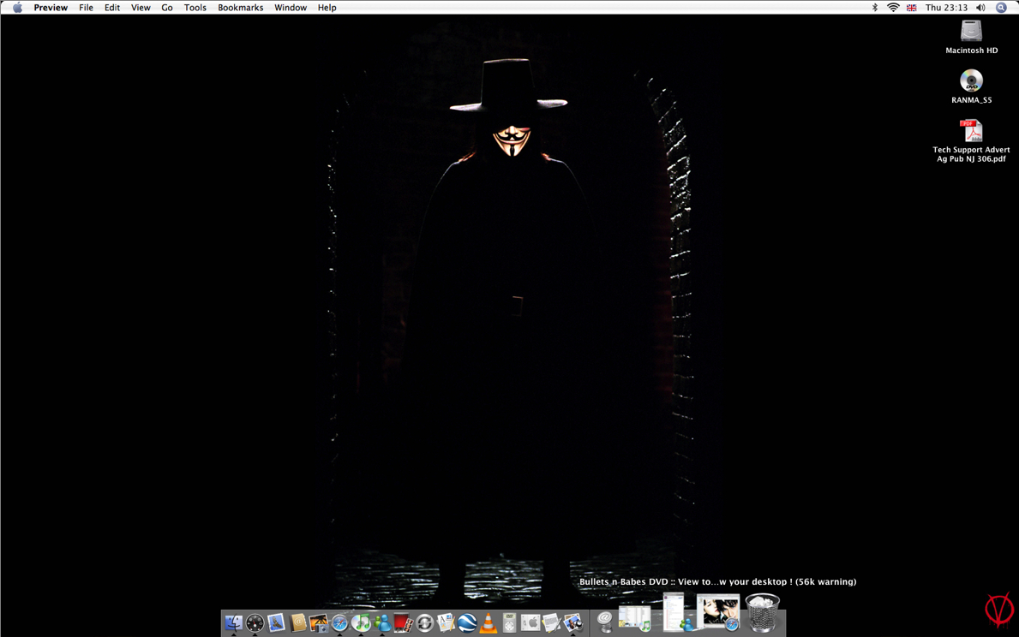Open Address Book in the Dock
The width and height of the screenshot is (1019, 637).
coord(297,622)
